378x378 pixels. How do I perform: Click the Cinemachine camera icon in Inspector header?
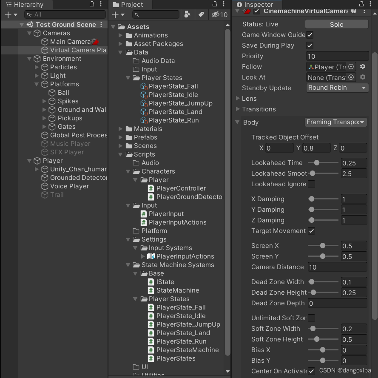point(247,11)
